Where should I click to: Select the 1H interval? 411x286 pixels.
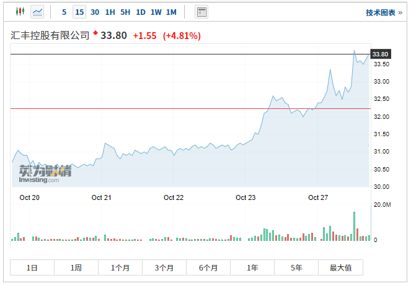coord(110,12)
